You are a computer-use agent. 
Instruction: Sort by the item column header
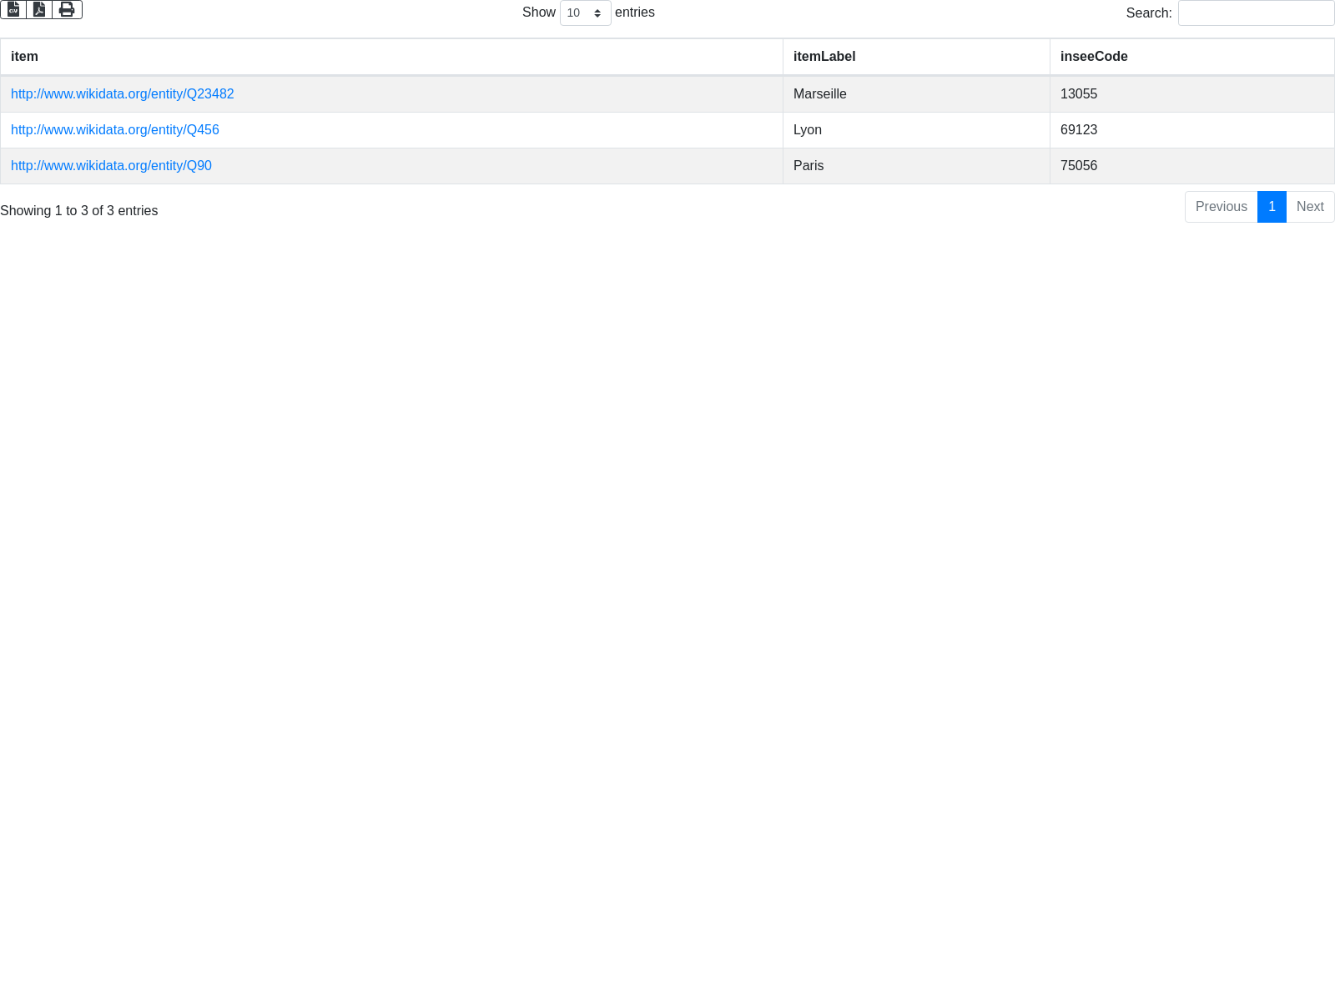[24, 57]
